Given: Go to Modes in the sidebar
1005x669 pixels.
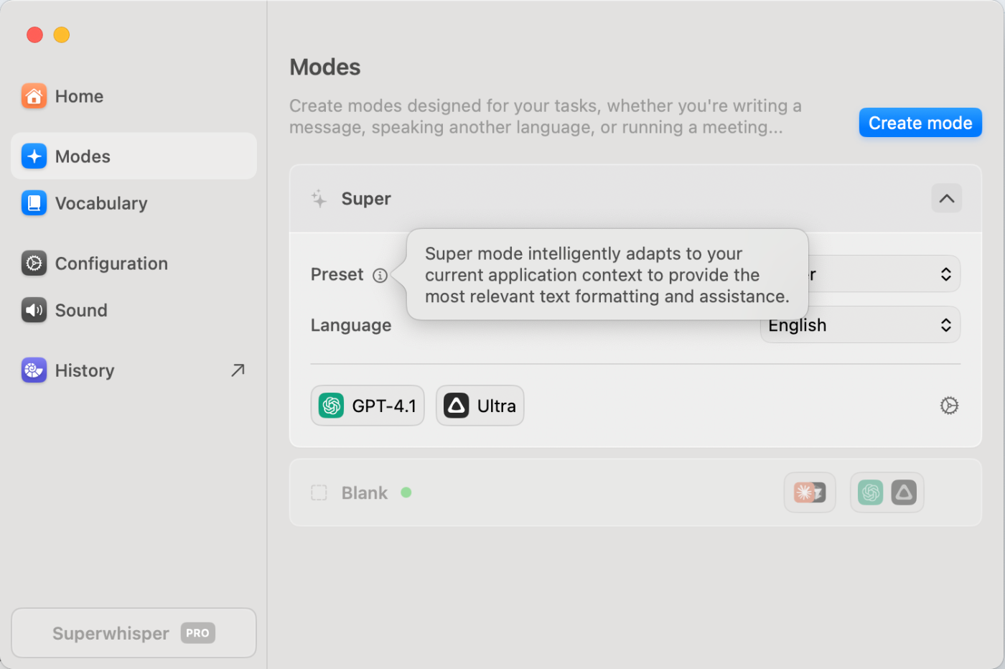Looking at the screenshot, I should pos(134,156).
